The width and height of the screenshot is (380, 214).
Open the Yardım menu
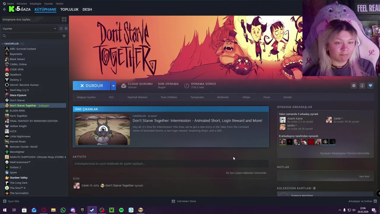point(59,4)
